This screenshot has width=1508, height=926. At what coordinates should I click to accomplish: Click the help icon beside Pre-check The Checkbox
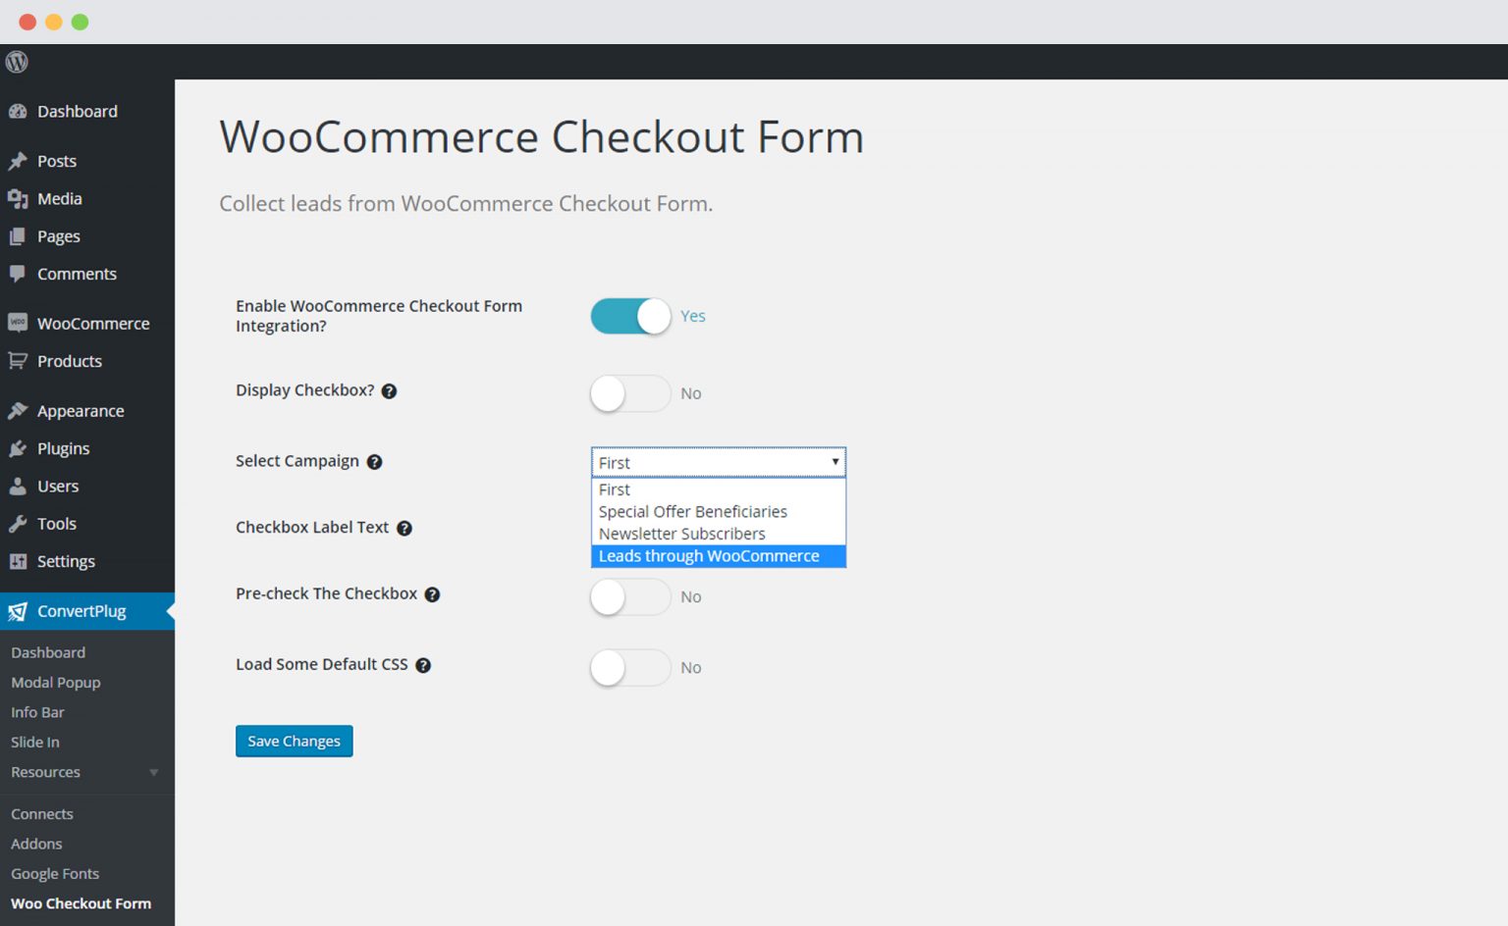pyautogui.click(x=432, y=593)
